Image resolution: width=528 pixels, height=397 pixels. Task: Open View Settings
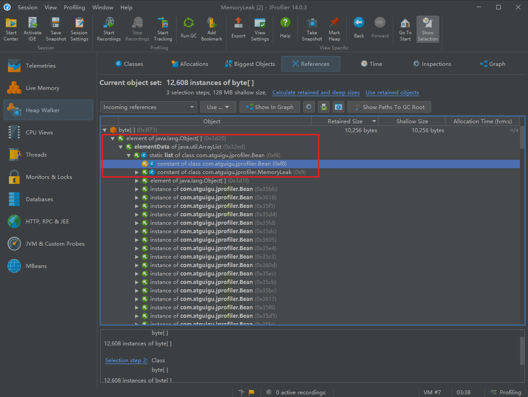click(x=260, y=29)
